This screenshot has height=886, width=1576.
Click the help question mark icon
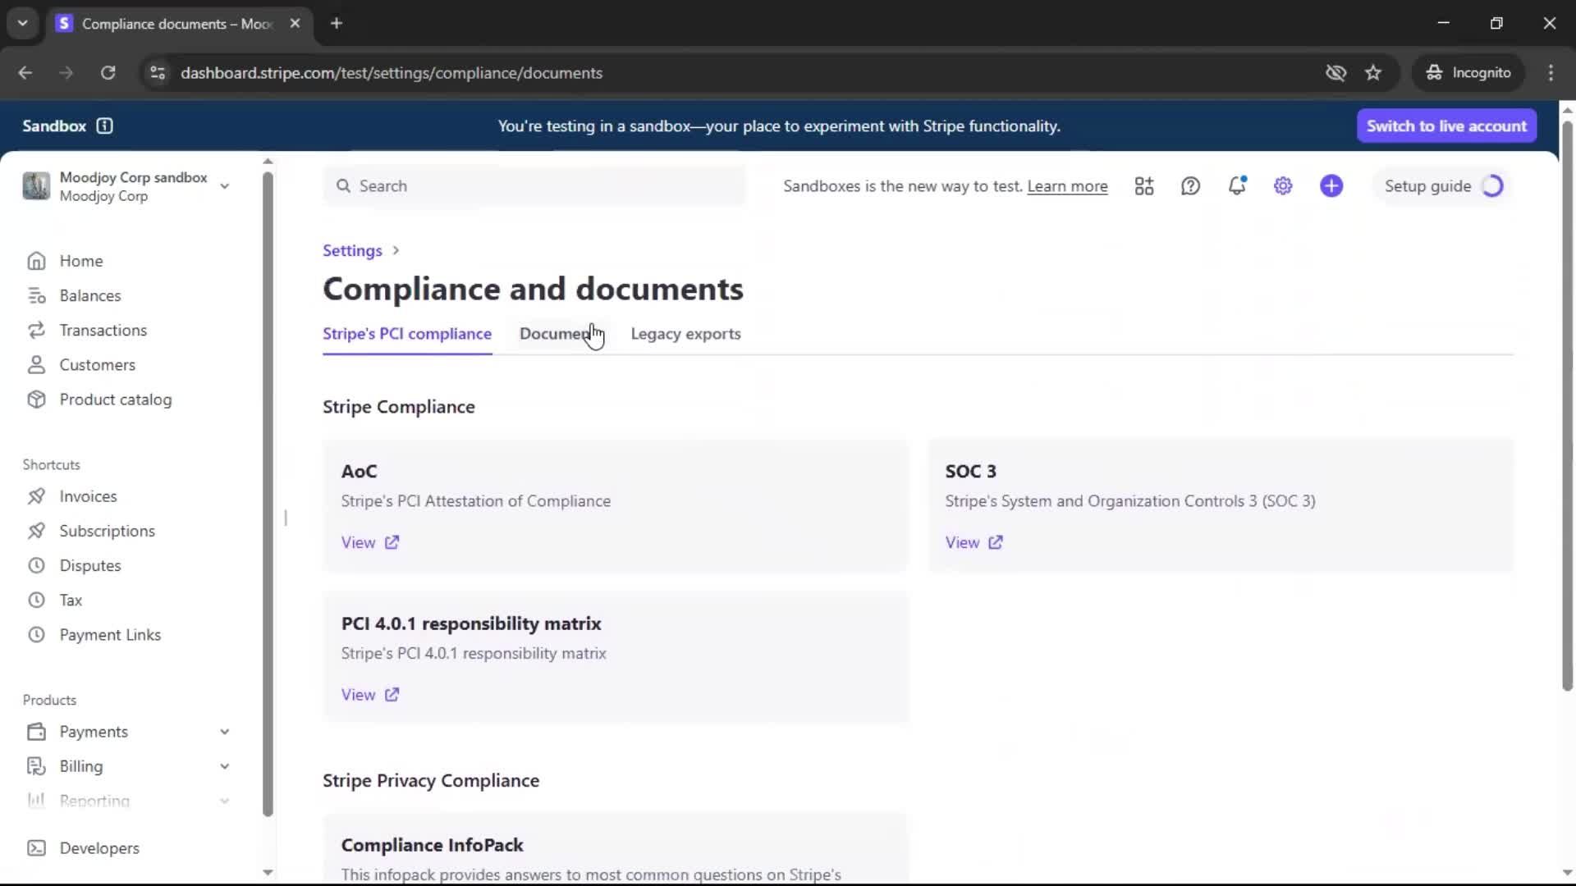tap(1190, 186)
